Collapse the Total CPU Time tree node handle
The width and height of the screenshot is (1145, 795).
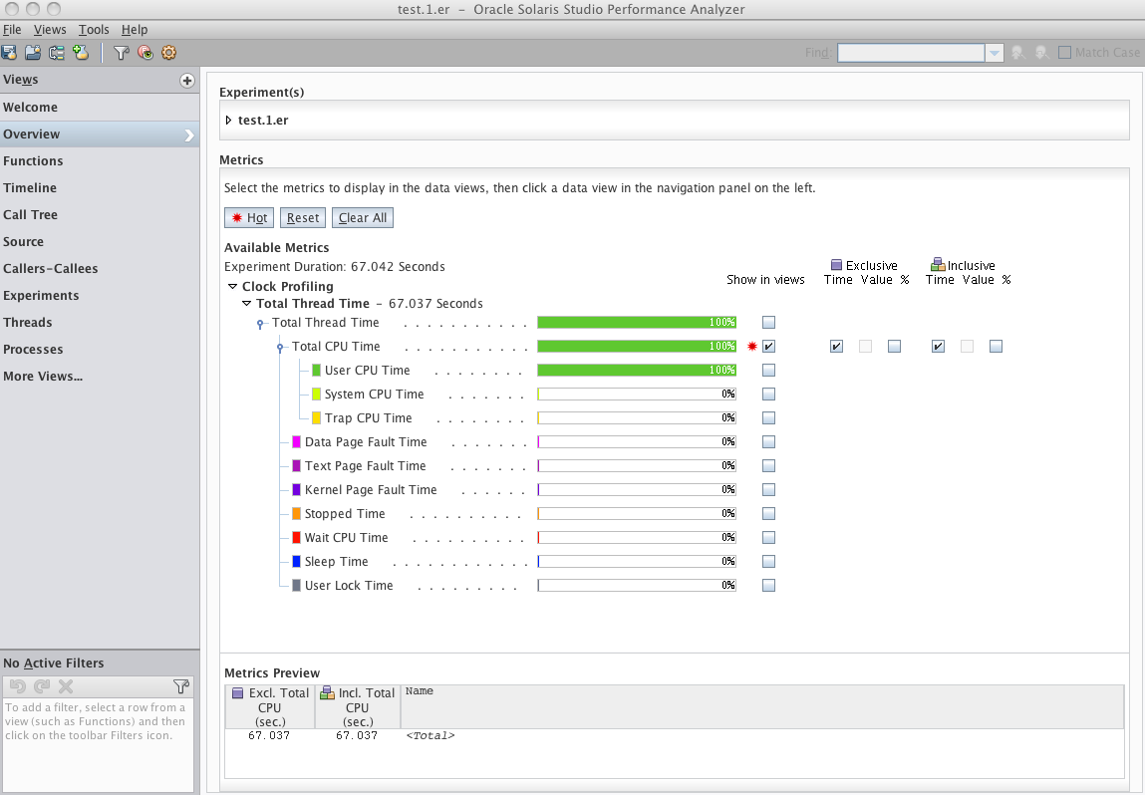(x=280, y=348)
